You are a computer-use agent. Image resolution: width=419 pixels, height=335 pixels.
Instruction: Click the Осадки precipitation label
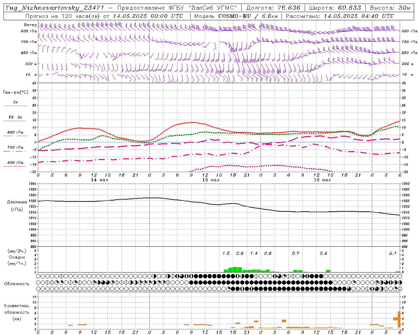(17, 257)
